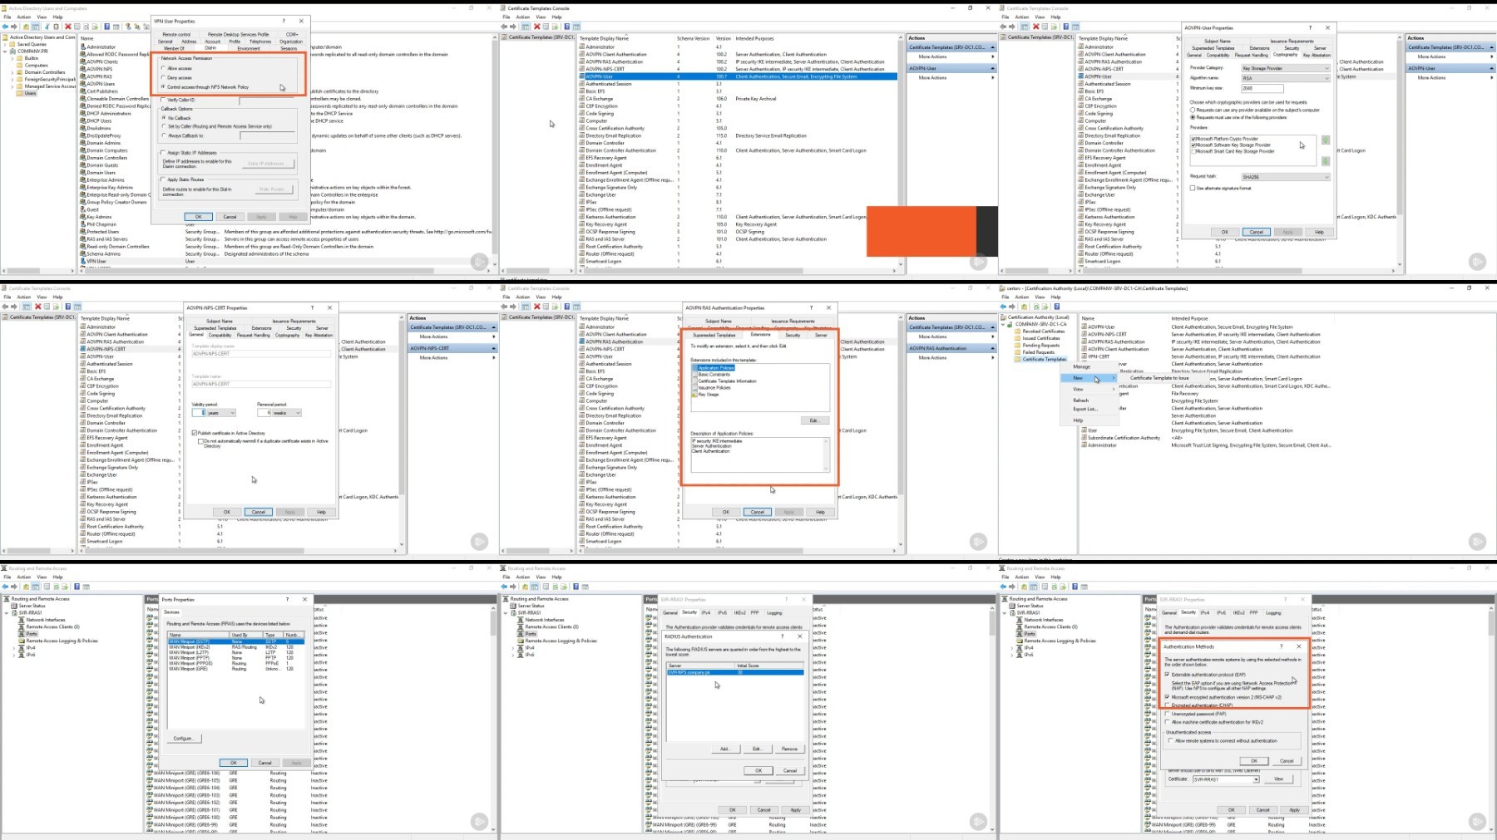This screenshot has height=840, width=1497.
Task: Open the Issued Certificates folder icon in certsrv
Action: click(1019, 338)
